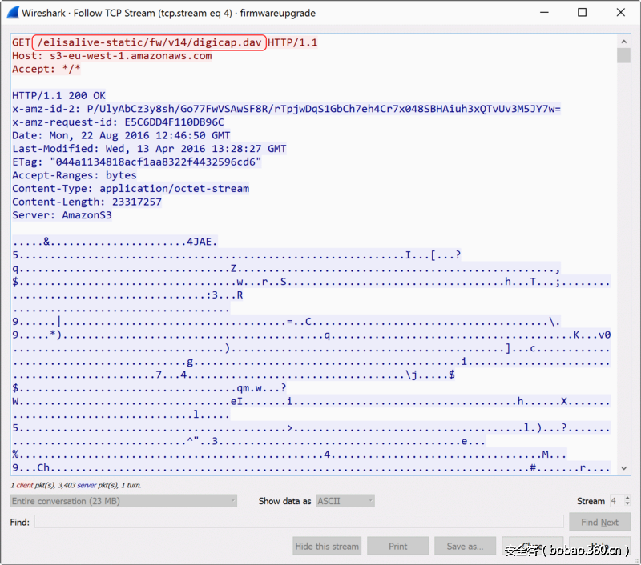Viewport: 641px width, 565px height.
Task: Select the highlighted digicap.dav URL path
Action: [150, 42]
